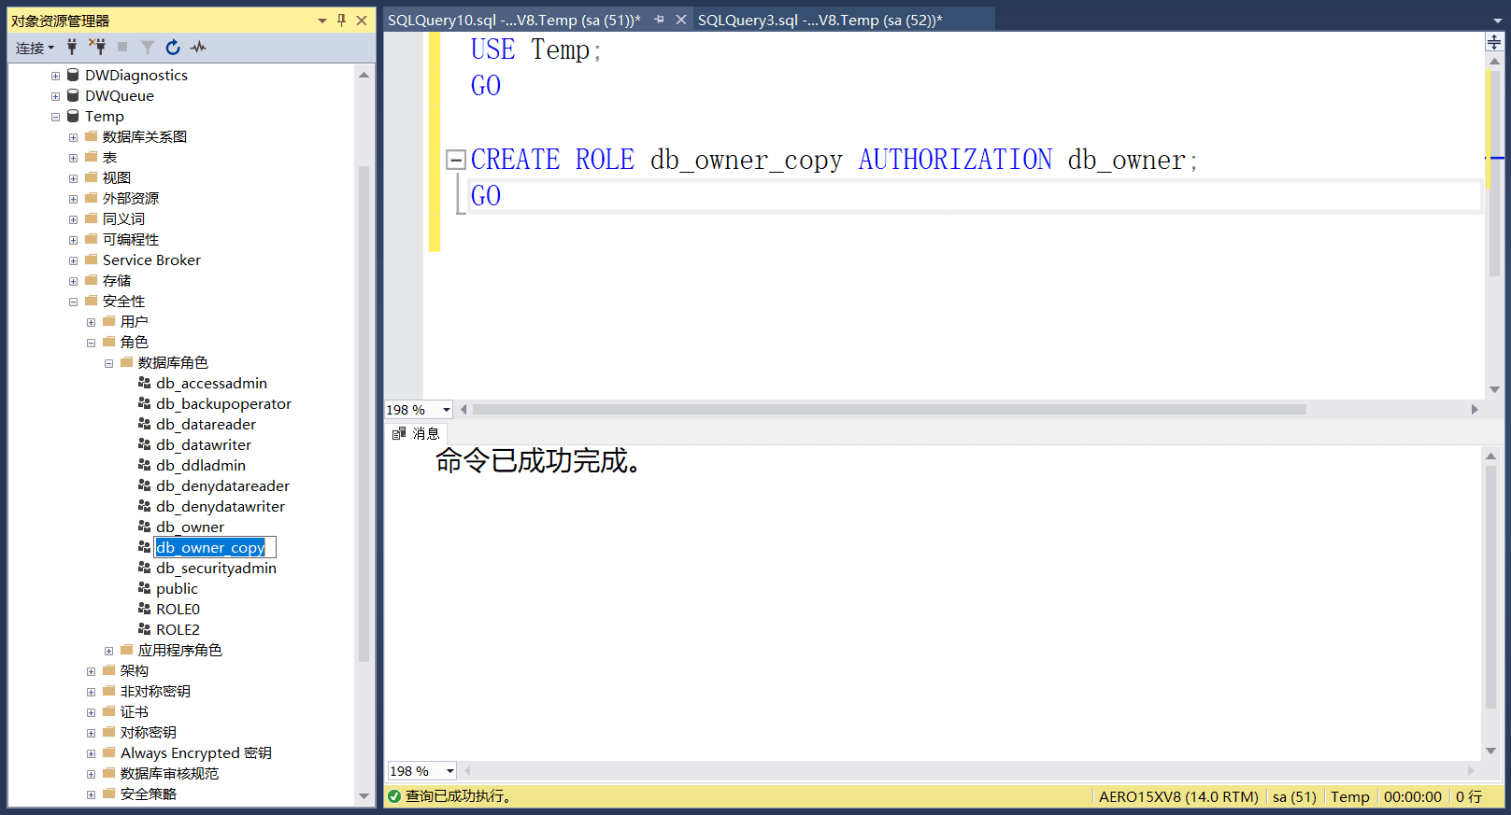
Task: Click the Object Explorer scroll up arrow
Action: (363, 75)
